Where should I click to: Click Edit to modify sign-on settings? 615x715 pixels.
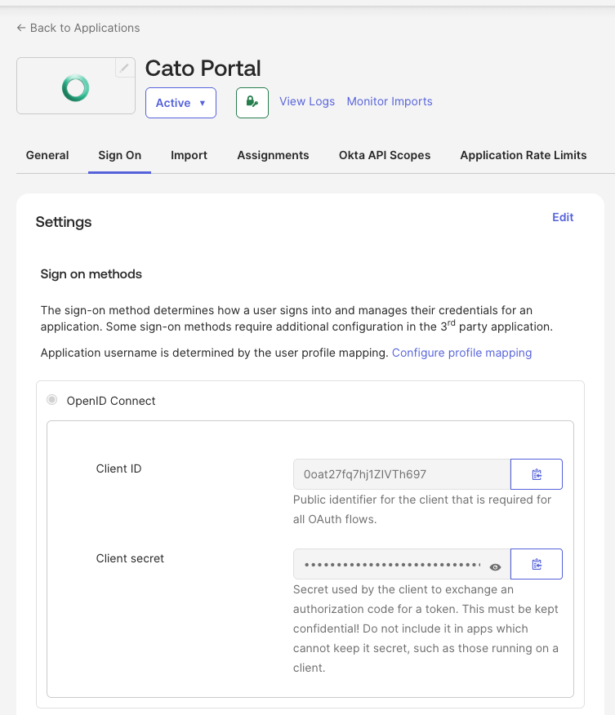point(562,217)
